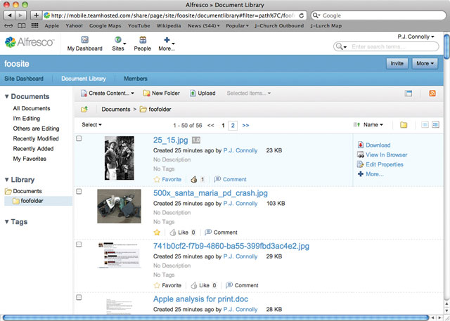Expand More... actions for 25_15.jpg
Image resolution: width=450 pixels, height=321 pixels.
coord(371,174)
